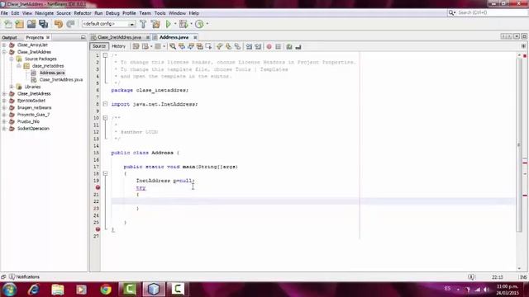Click the Find Selection magnifier icon
This screenshot has height=297, width=529.
[173, 46]
